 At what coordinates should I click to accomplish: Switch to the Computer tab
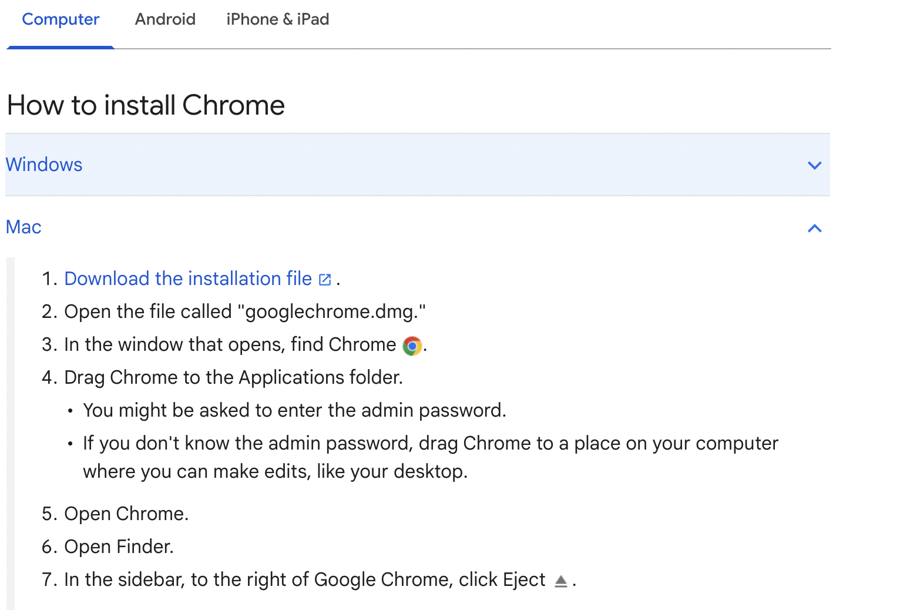pyautogui.click(x=61, y=19)
